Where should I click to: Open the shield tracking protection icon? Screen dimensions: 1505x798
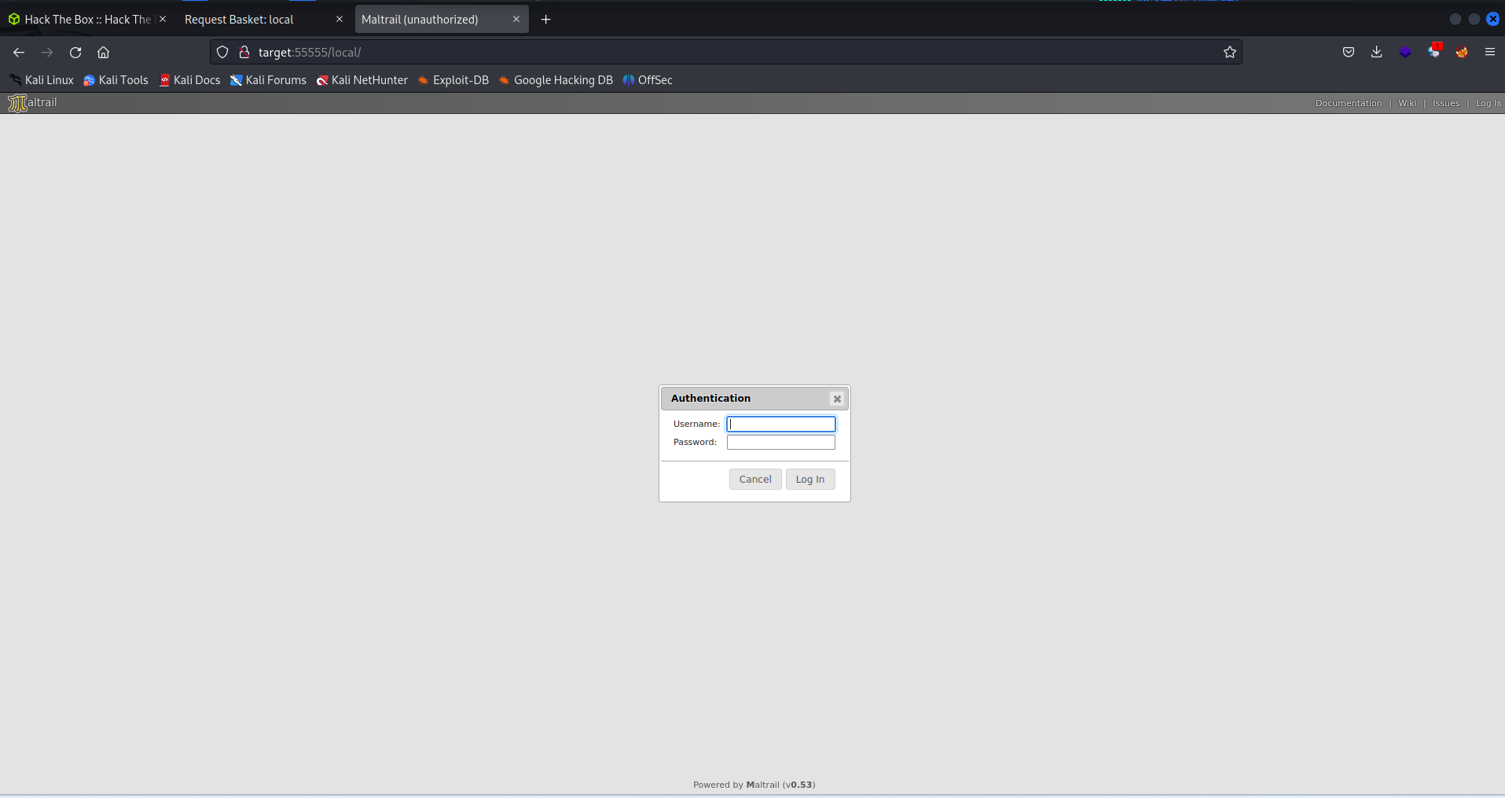(x=222, y=52)
